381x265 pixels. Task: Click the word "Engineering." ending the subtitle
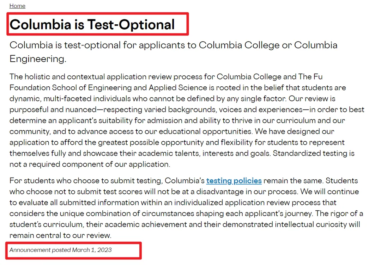pyautogui.click(x=38, y=58)
